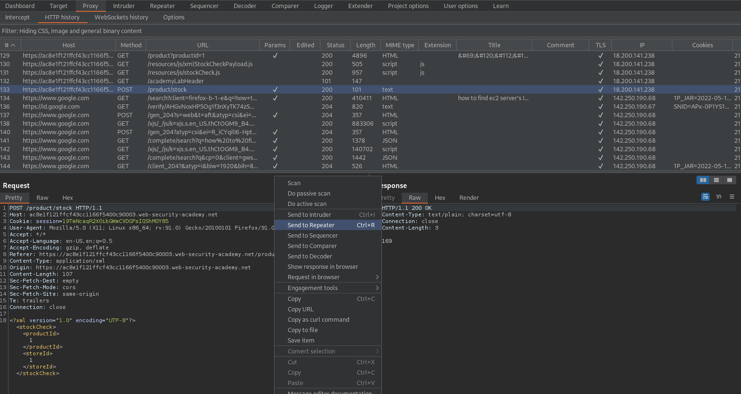
Task: Select row 134 google /search request
Action: (370, 98)
